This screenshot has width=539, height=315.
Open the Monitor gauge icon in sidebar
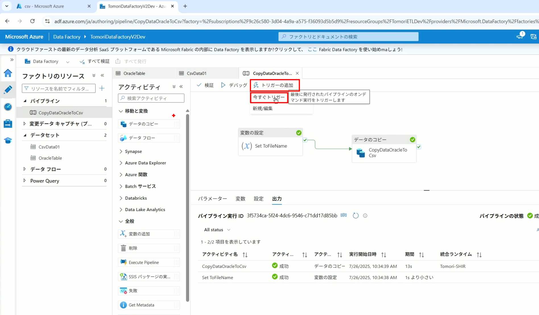(x=8, y=107)
